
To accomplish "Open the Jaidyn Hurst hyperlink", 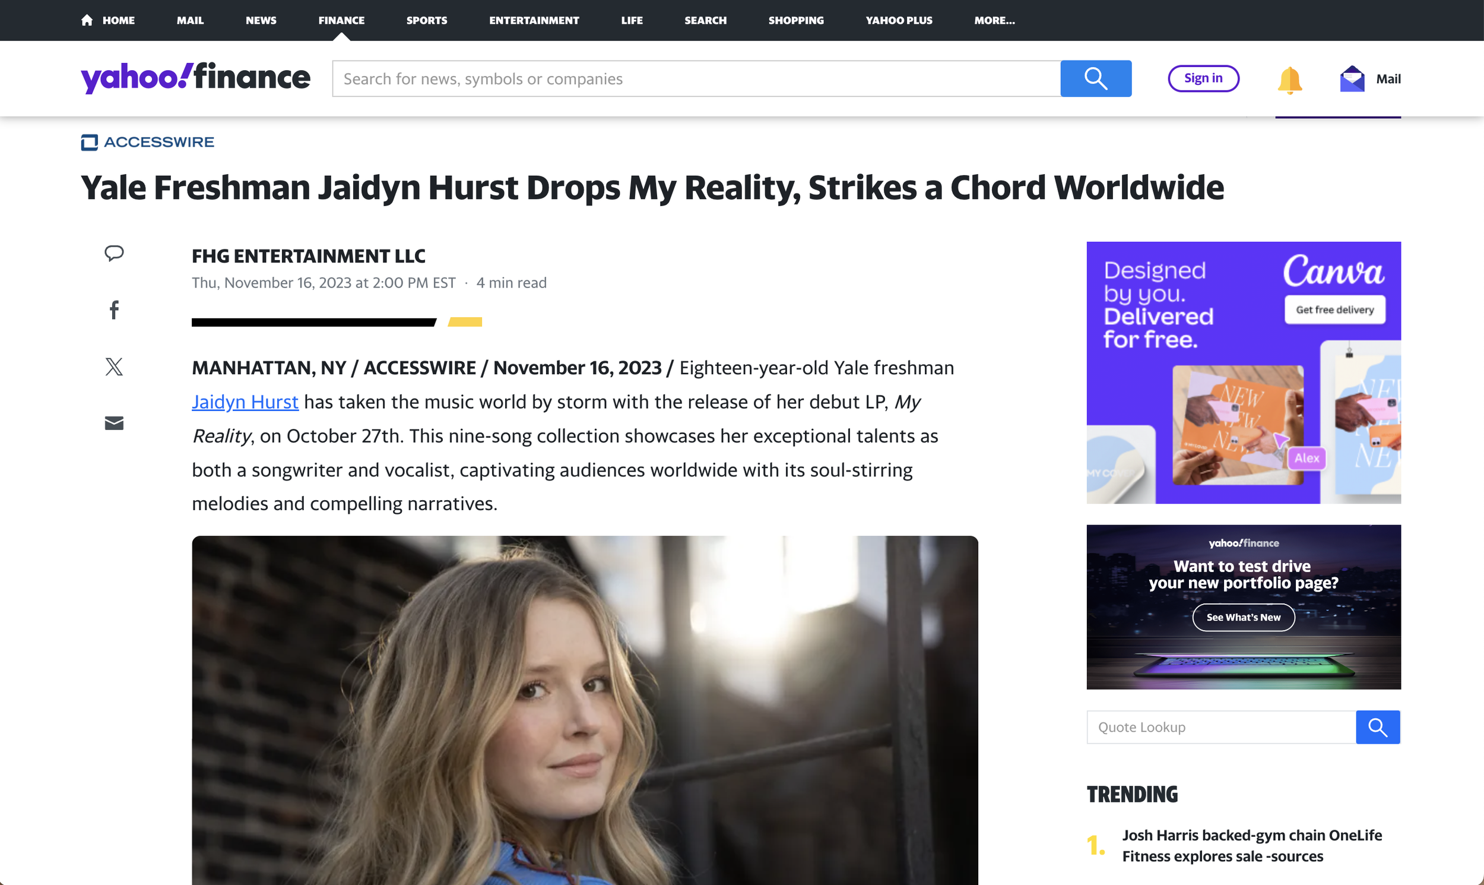I will click(x=245, y=402).
